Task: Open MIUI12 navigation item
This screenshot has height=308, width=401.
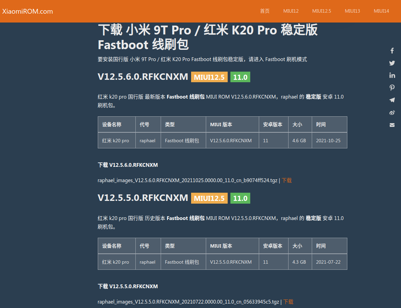Action: point(291,11)
